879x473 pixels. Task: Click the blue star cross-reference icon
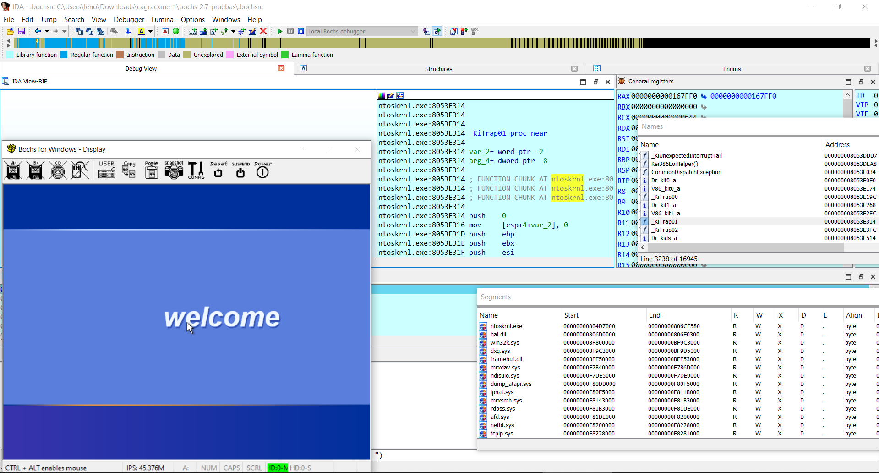(x=241, y=31)
